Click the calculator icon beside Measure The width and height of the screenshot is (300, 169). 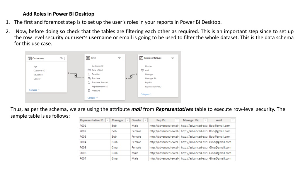[89, 90]
